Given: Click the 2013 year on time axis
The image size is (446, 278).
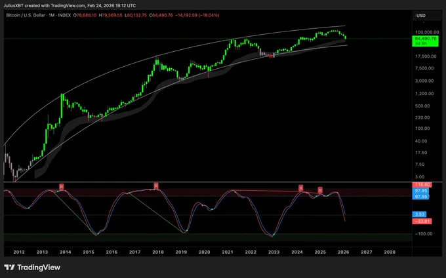Looking at the screenshot, I should tap(42, 252).
